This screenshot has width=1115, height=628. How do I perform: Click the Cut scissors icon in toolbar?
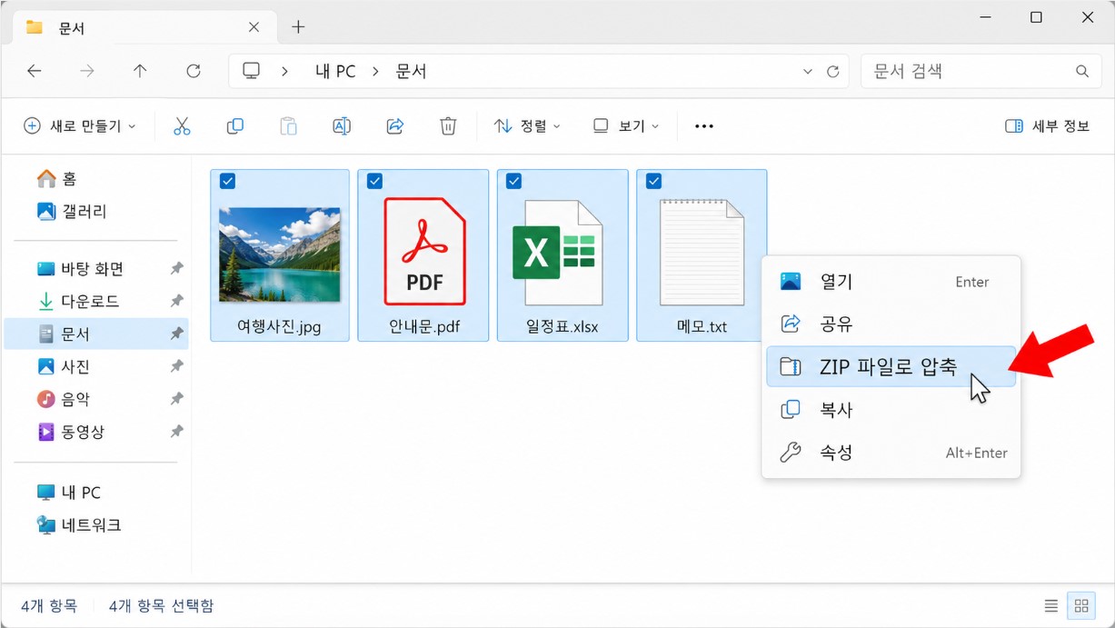click(x=182, y=126)
